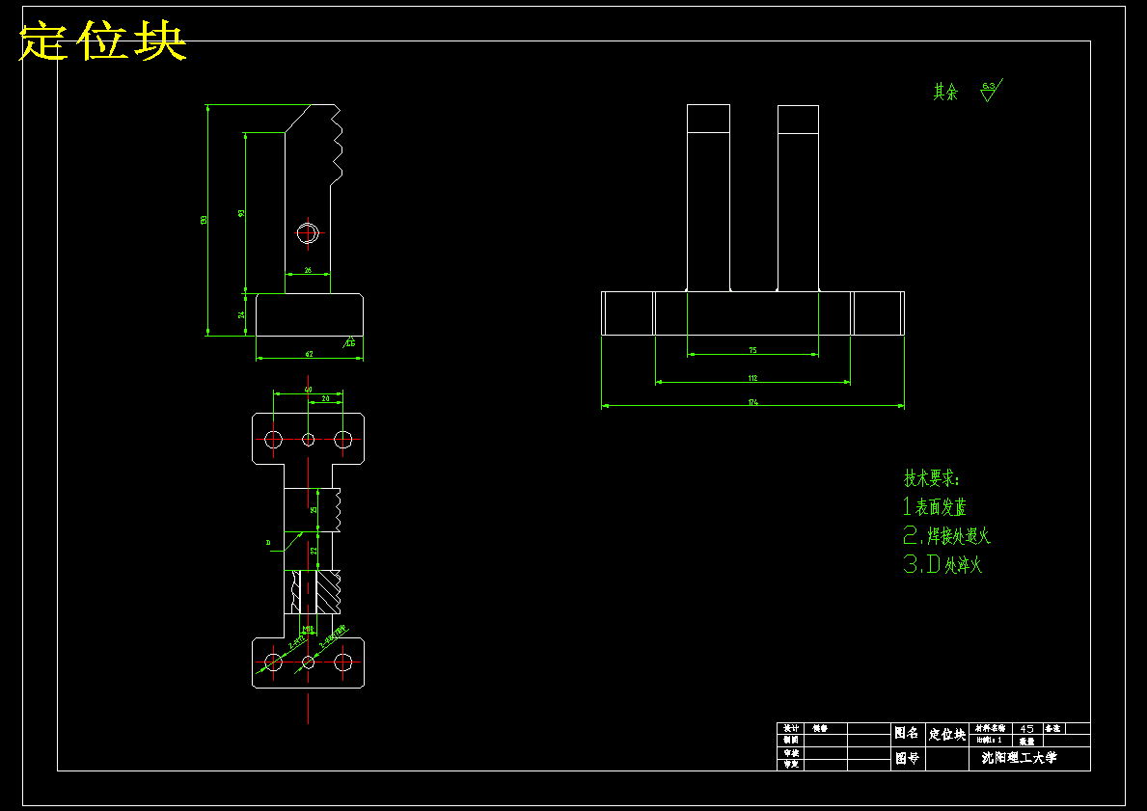Screen dimensions: 1147x811
Task: Click the D leader label
Action: (x=268, y=543)
